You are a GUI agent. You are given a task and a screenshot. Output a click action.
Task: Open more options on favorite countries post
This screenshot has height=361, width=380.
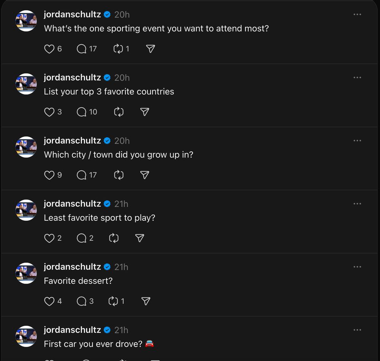coord(357,78)
